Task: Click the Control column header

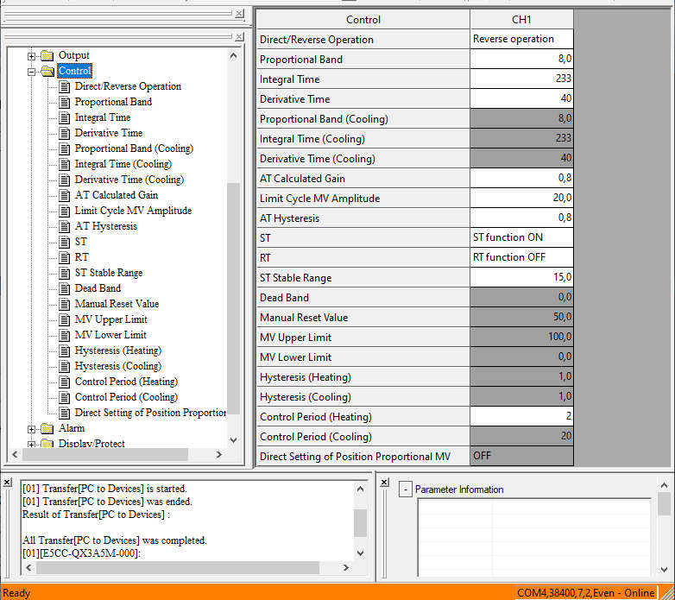Action: tap(363, 19)
